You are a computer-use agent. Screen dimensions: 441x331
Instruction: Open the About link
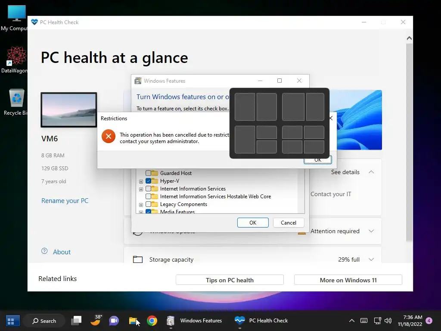click(62, 252)
